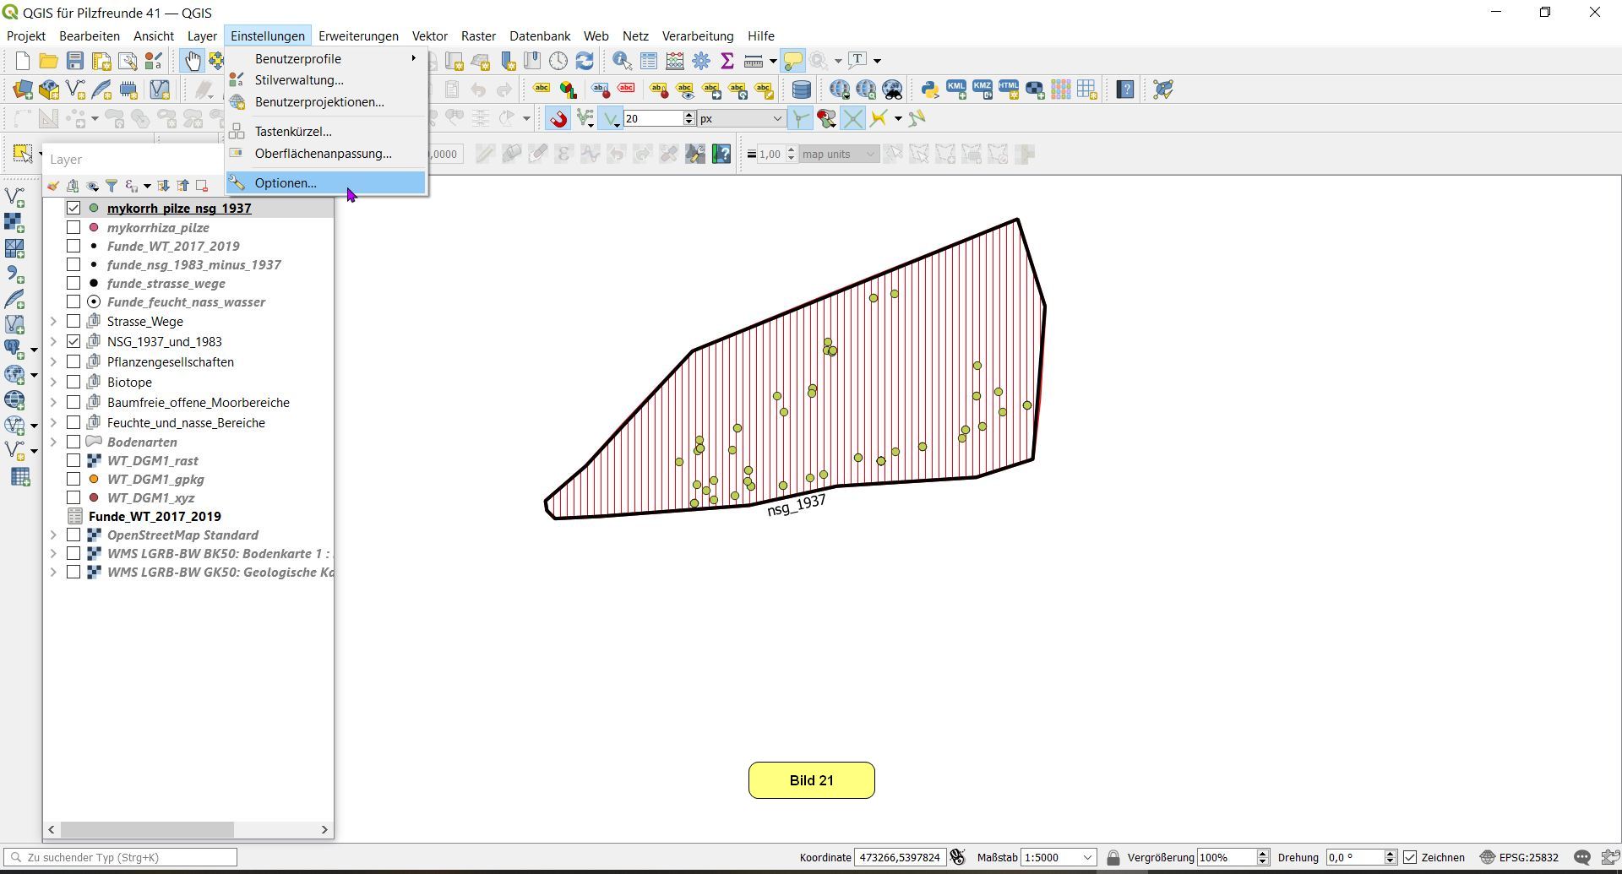The height and width of the screenshot is (874, 1622).
Task: Expand the Strasse_Wege layer group
Action: 53,321
